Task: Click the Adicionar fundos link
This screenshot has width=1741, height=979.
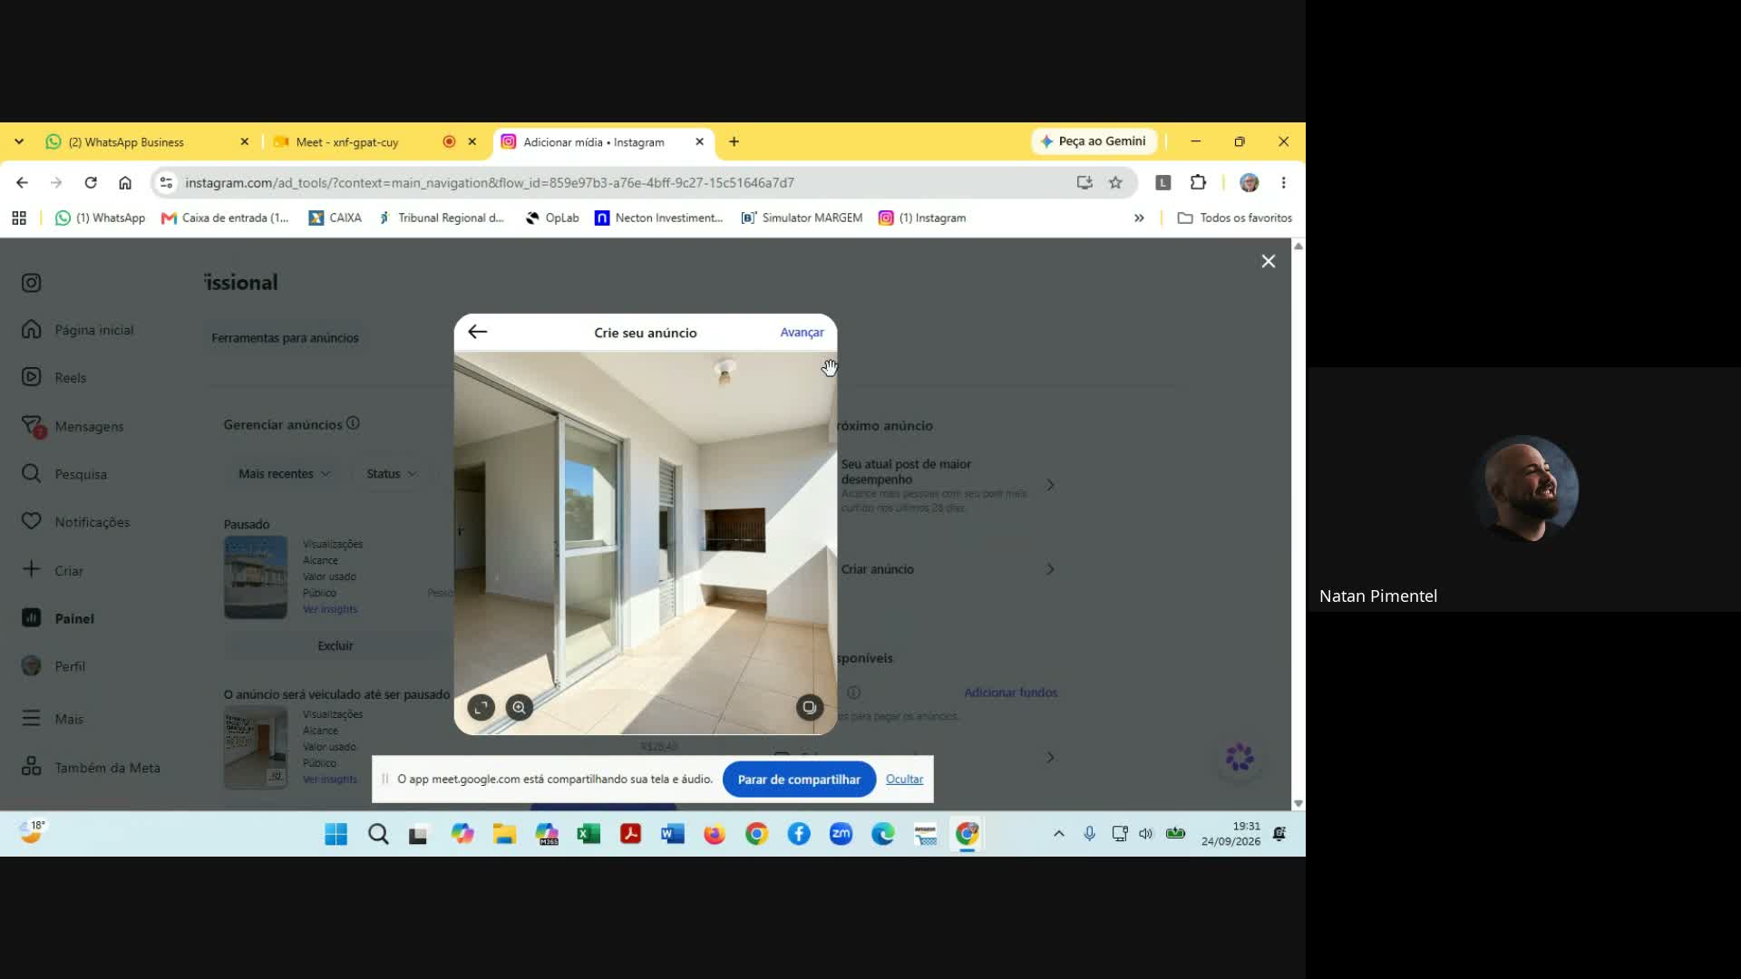Action: (x=1010, y=693)
